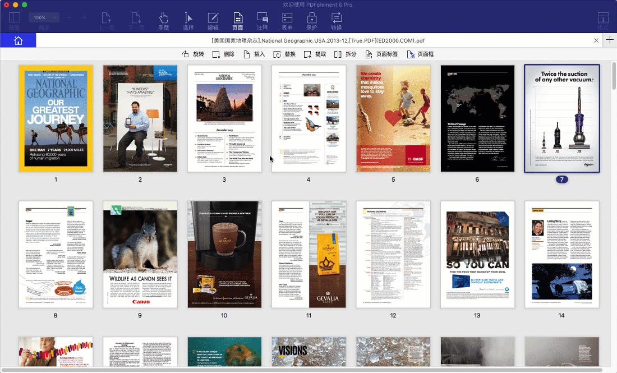Click page number label 1
This screenshot has width=617, height=373.
pos(56,179)
